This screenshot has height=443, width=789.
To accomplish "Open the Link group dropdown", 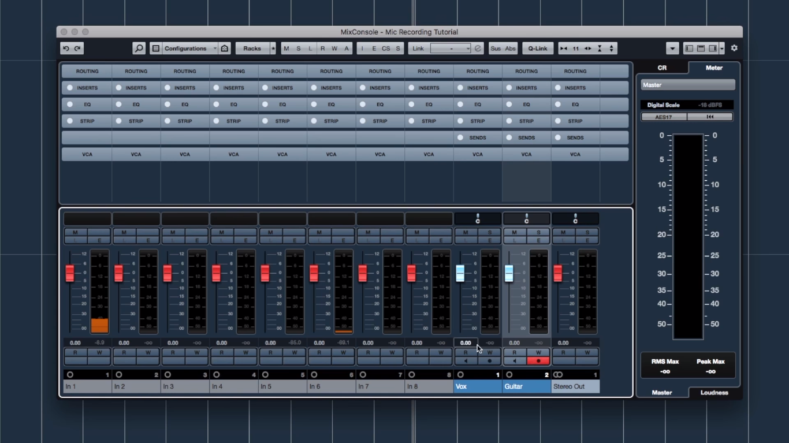I will [468, 48].
